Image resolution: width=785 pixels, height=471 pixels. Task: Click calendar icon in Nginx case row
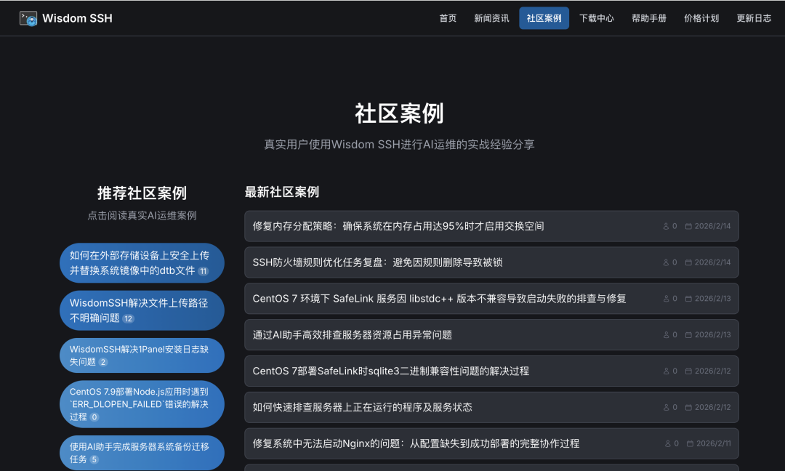click(690, 443)
